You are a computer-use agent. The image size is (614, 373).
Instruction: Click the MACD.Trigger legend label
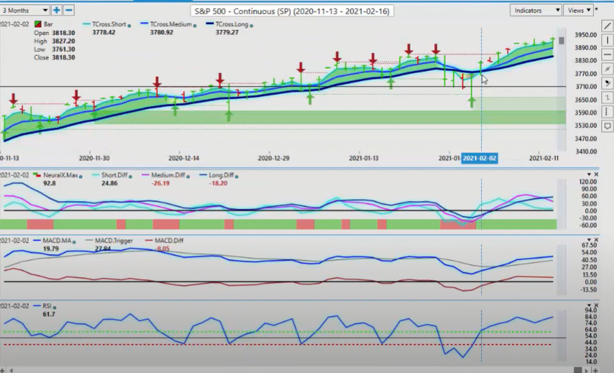pyautogui.click(x=114, y=240)
